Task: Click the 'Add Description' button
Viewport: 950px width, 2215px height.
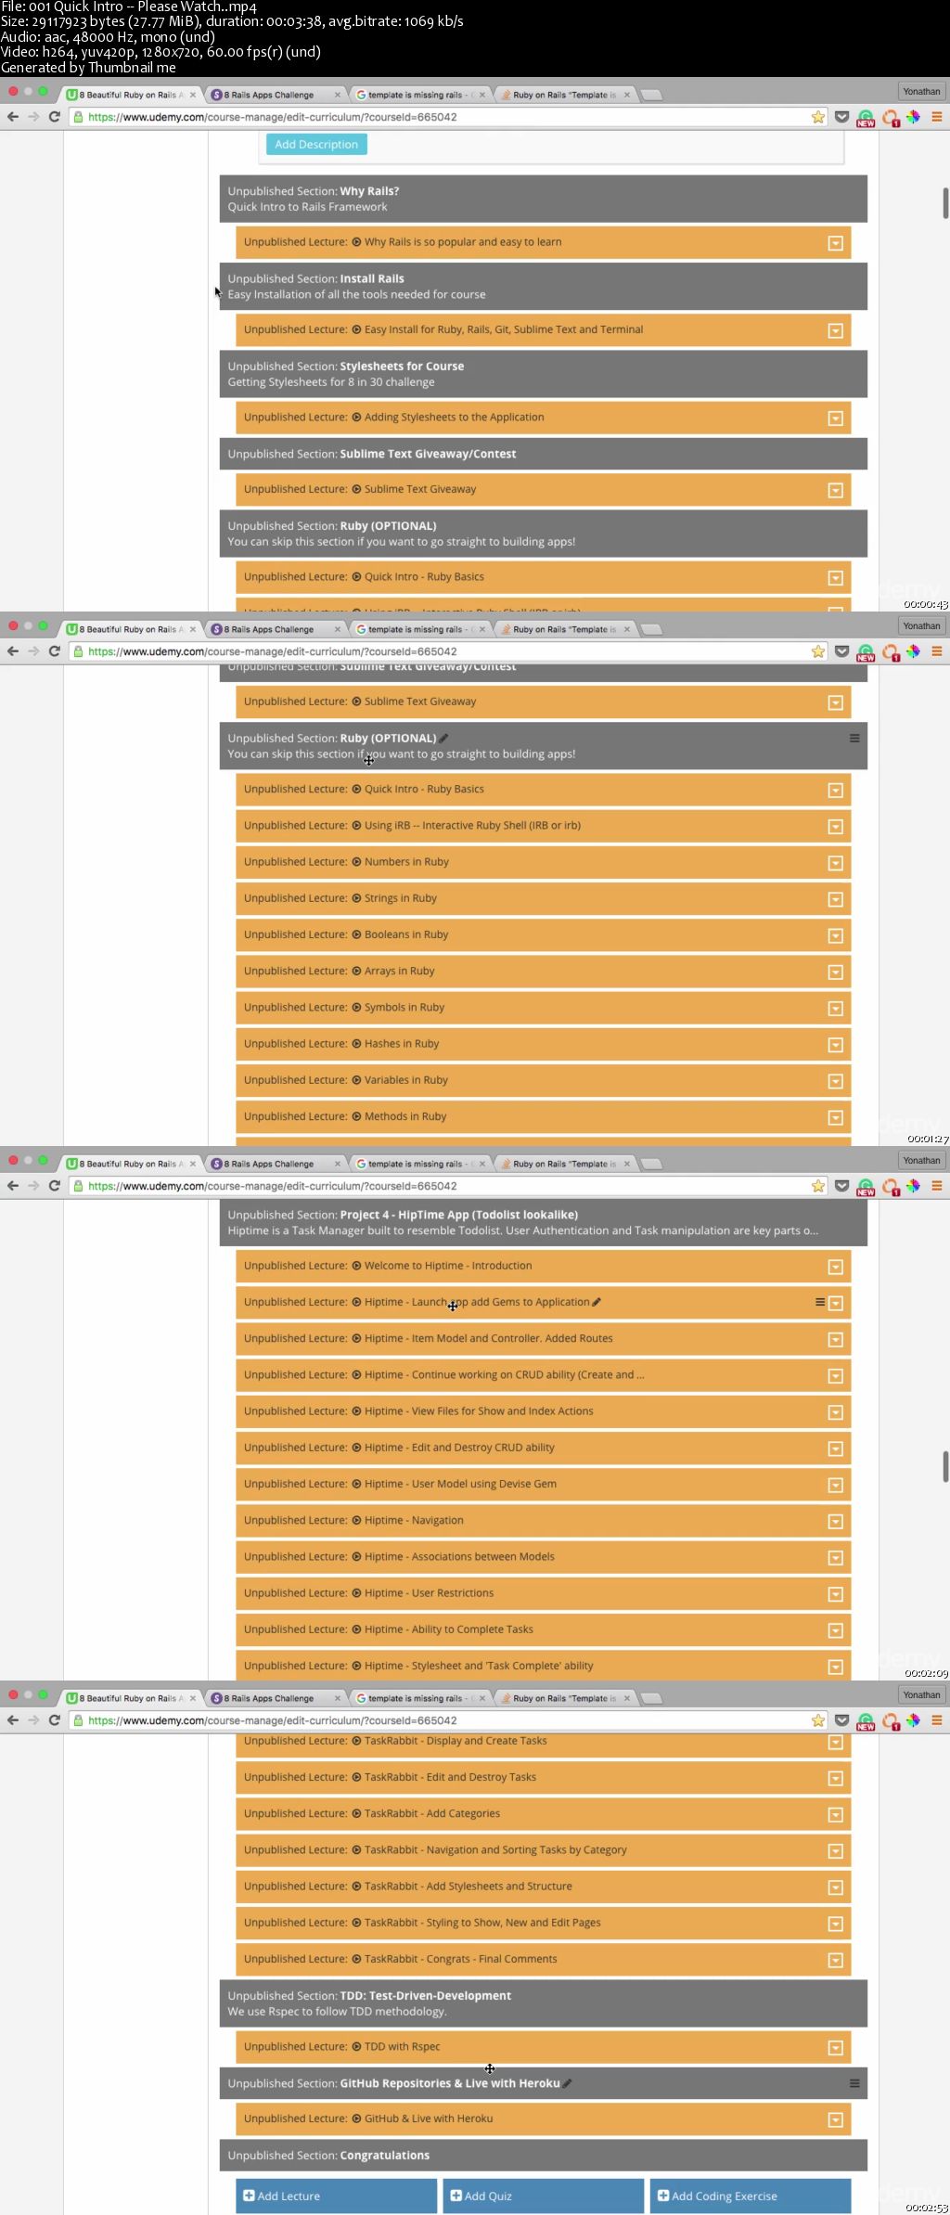Action: (x=316, y=144)
